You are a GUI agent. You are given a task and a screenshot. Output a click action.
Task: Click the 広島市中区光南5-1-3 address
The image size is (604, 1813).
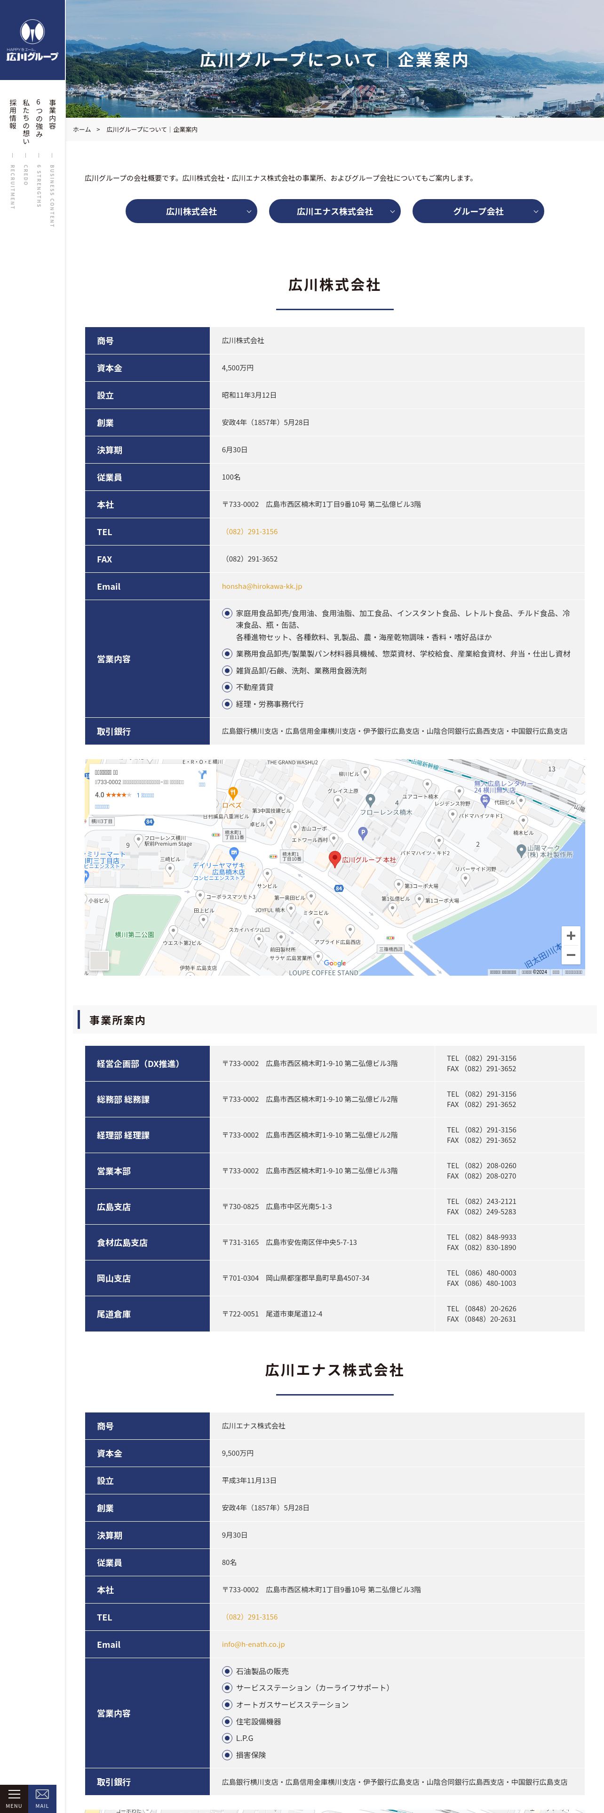coord(299,1207)
